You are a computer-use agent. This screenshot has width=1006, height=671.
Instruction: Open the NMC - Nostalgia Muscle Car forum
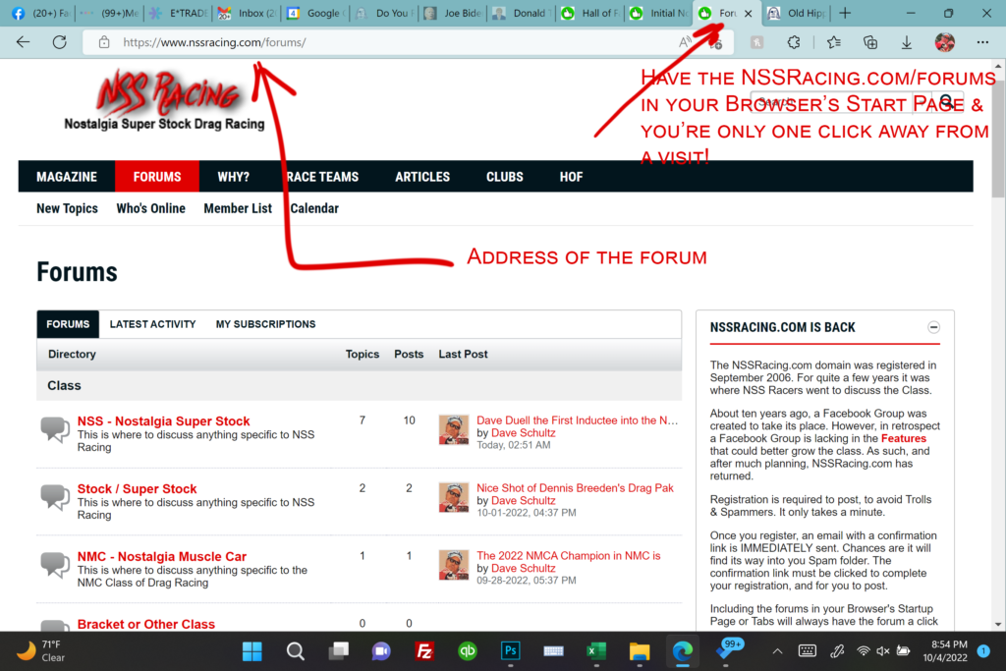[162, 556]
